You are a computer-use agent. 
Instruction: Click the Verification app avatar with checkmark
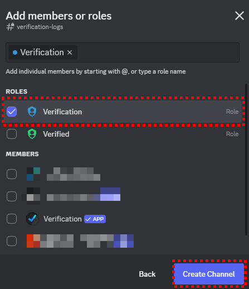pyautogui.click(x=32, y=219)
